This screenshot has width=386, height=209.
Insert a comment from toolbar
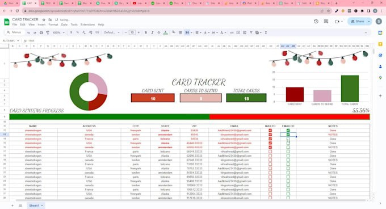[238, 32]
